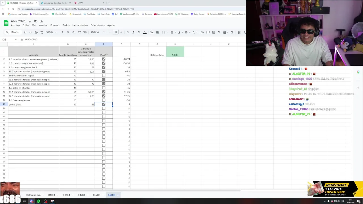Click the cloud document status icon
The image size is (363, 204).
click(41, 21)
